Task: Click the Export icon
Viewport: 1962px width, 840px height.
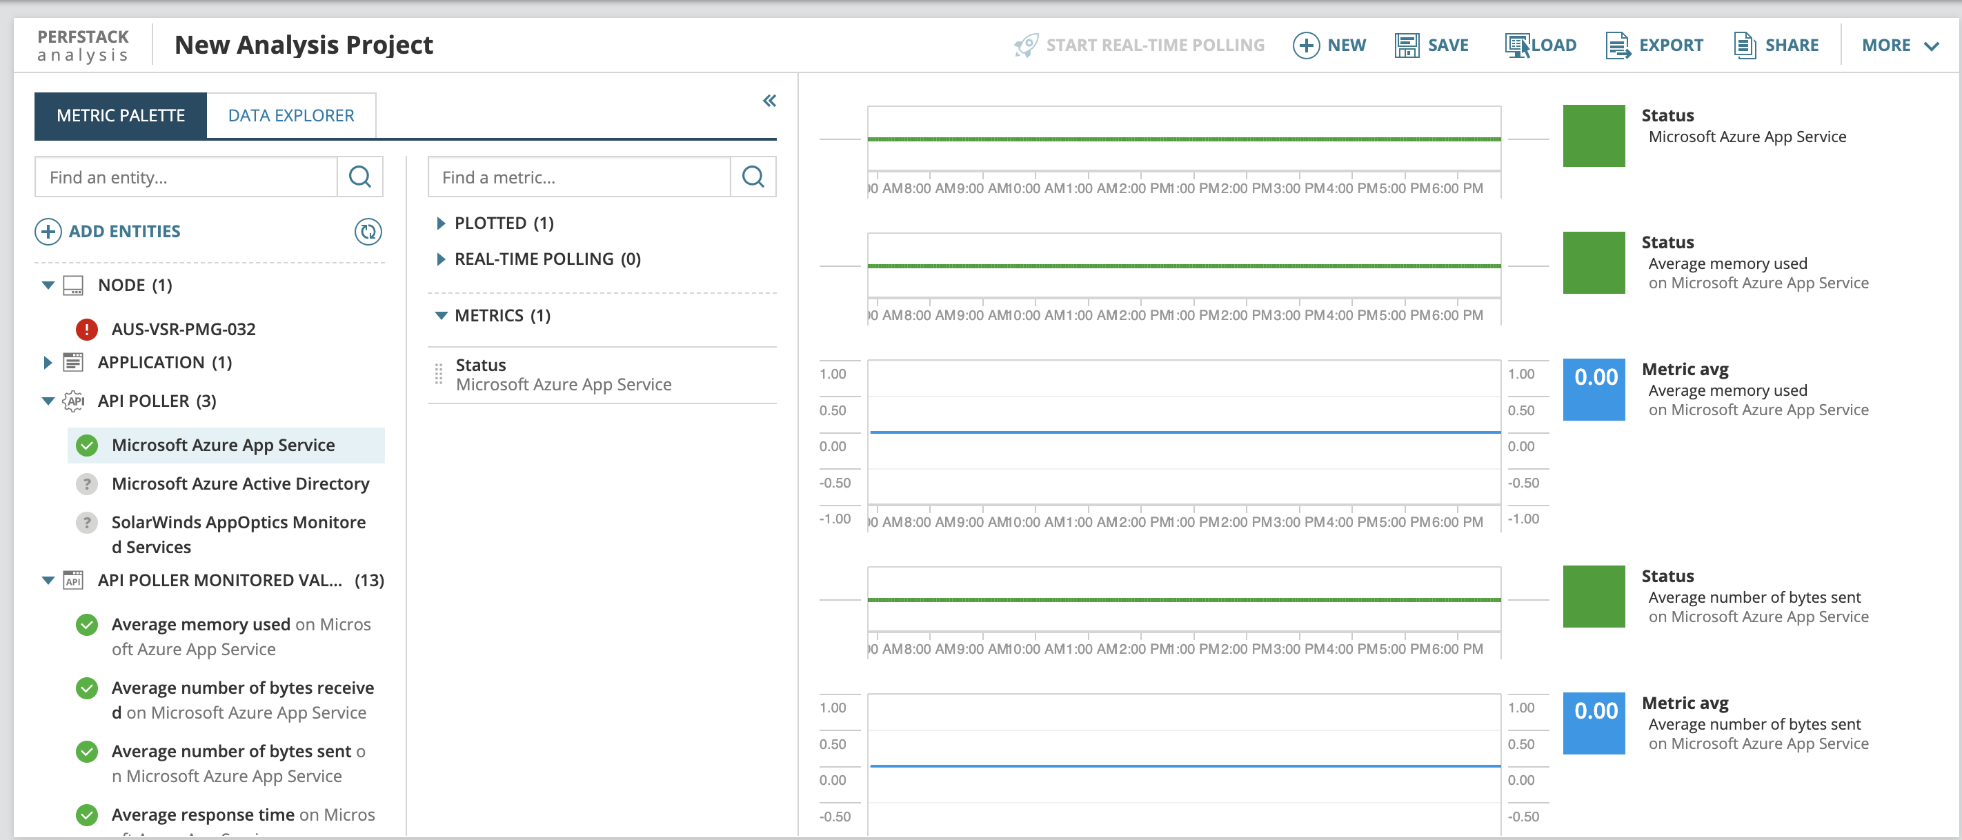Action: 1617,45
